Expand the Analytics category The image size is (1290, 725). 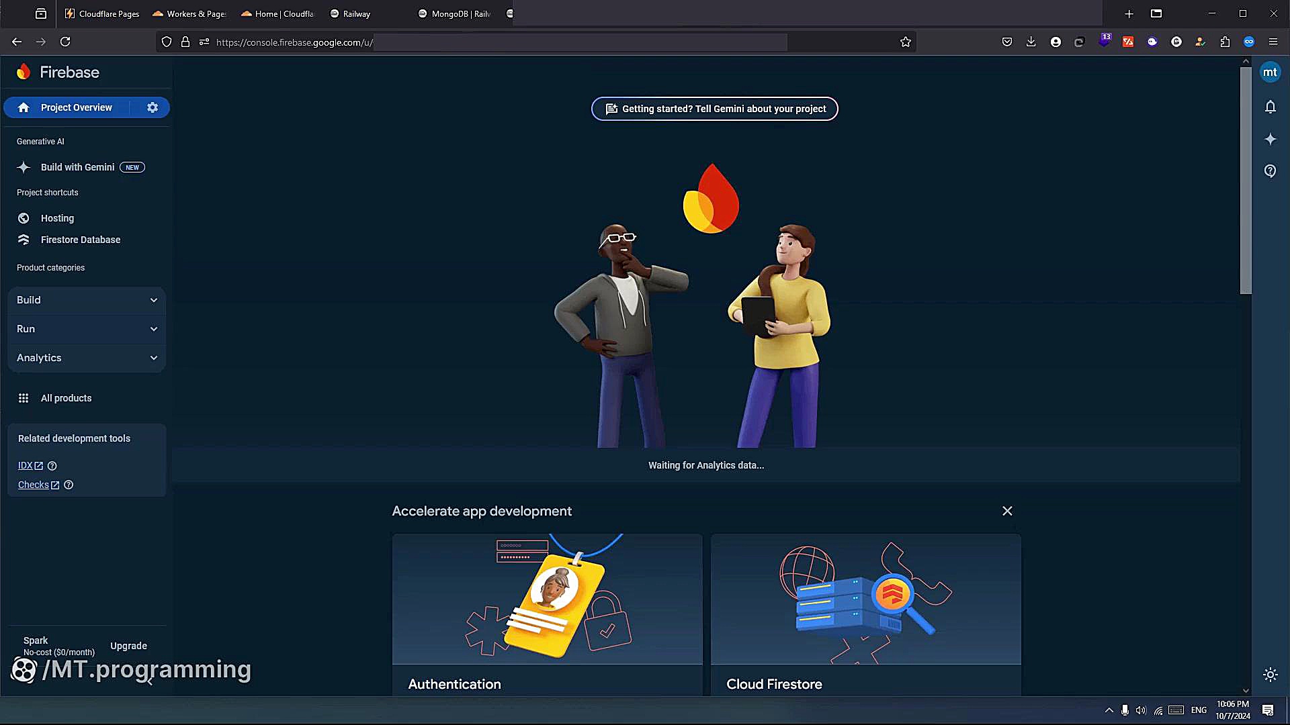pyautogui.click(x=87, y=358)
